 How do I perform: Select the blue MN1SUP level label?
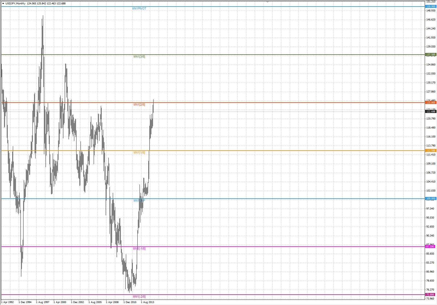139,201
